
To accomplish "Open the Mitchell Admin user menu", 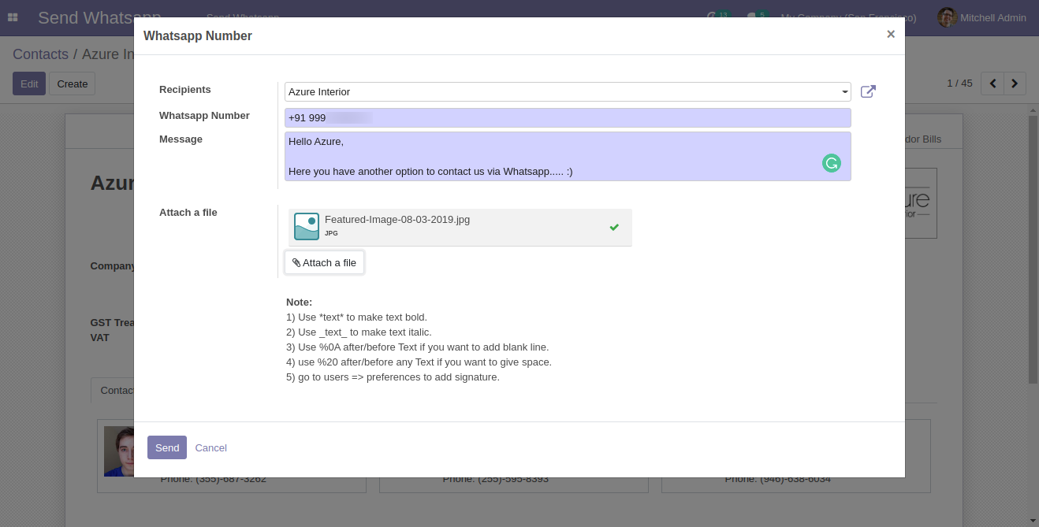I will coord(982,17).
